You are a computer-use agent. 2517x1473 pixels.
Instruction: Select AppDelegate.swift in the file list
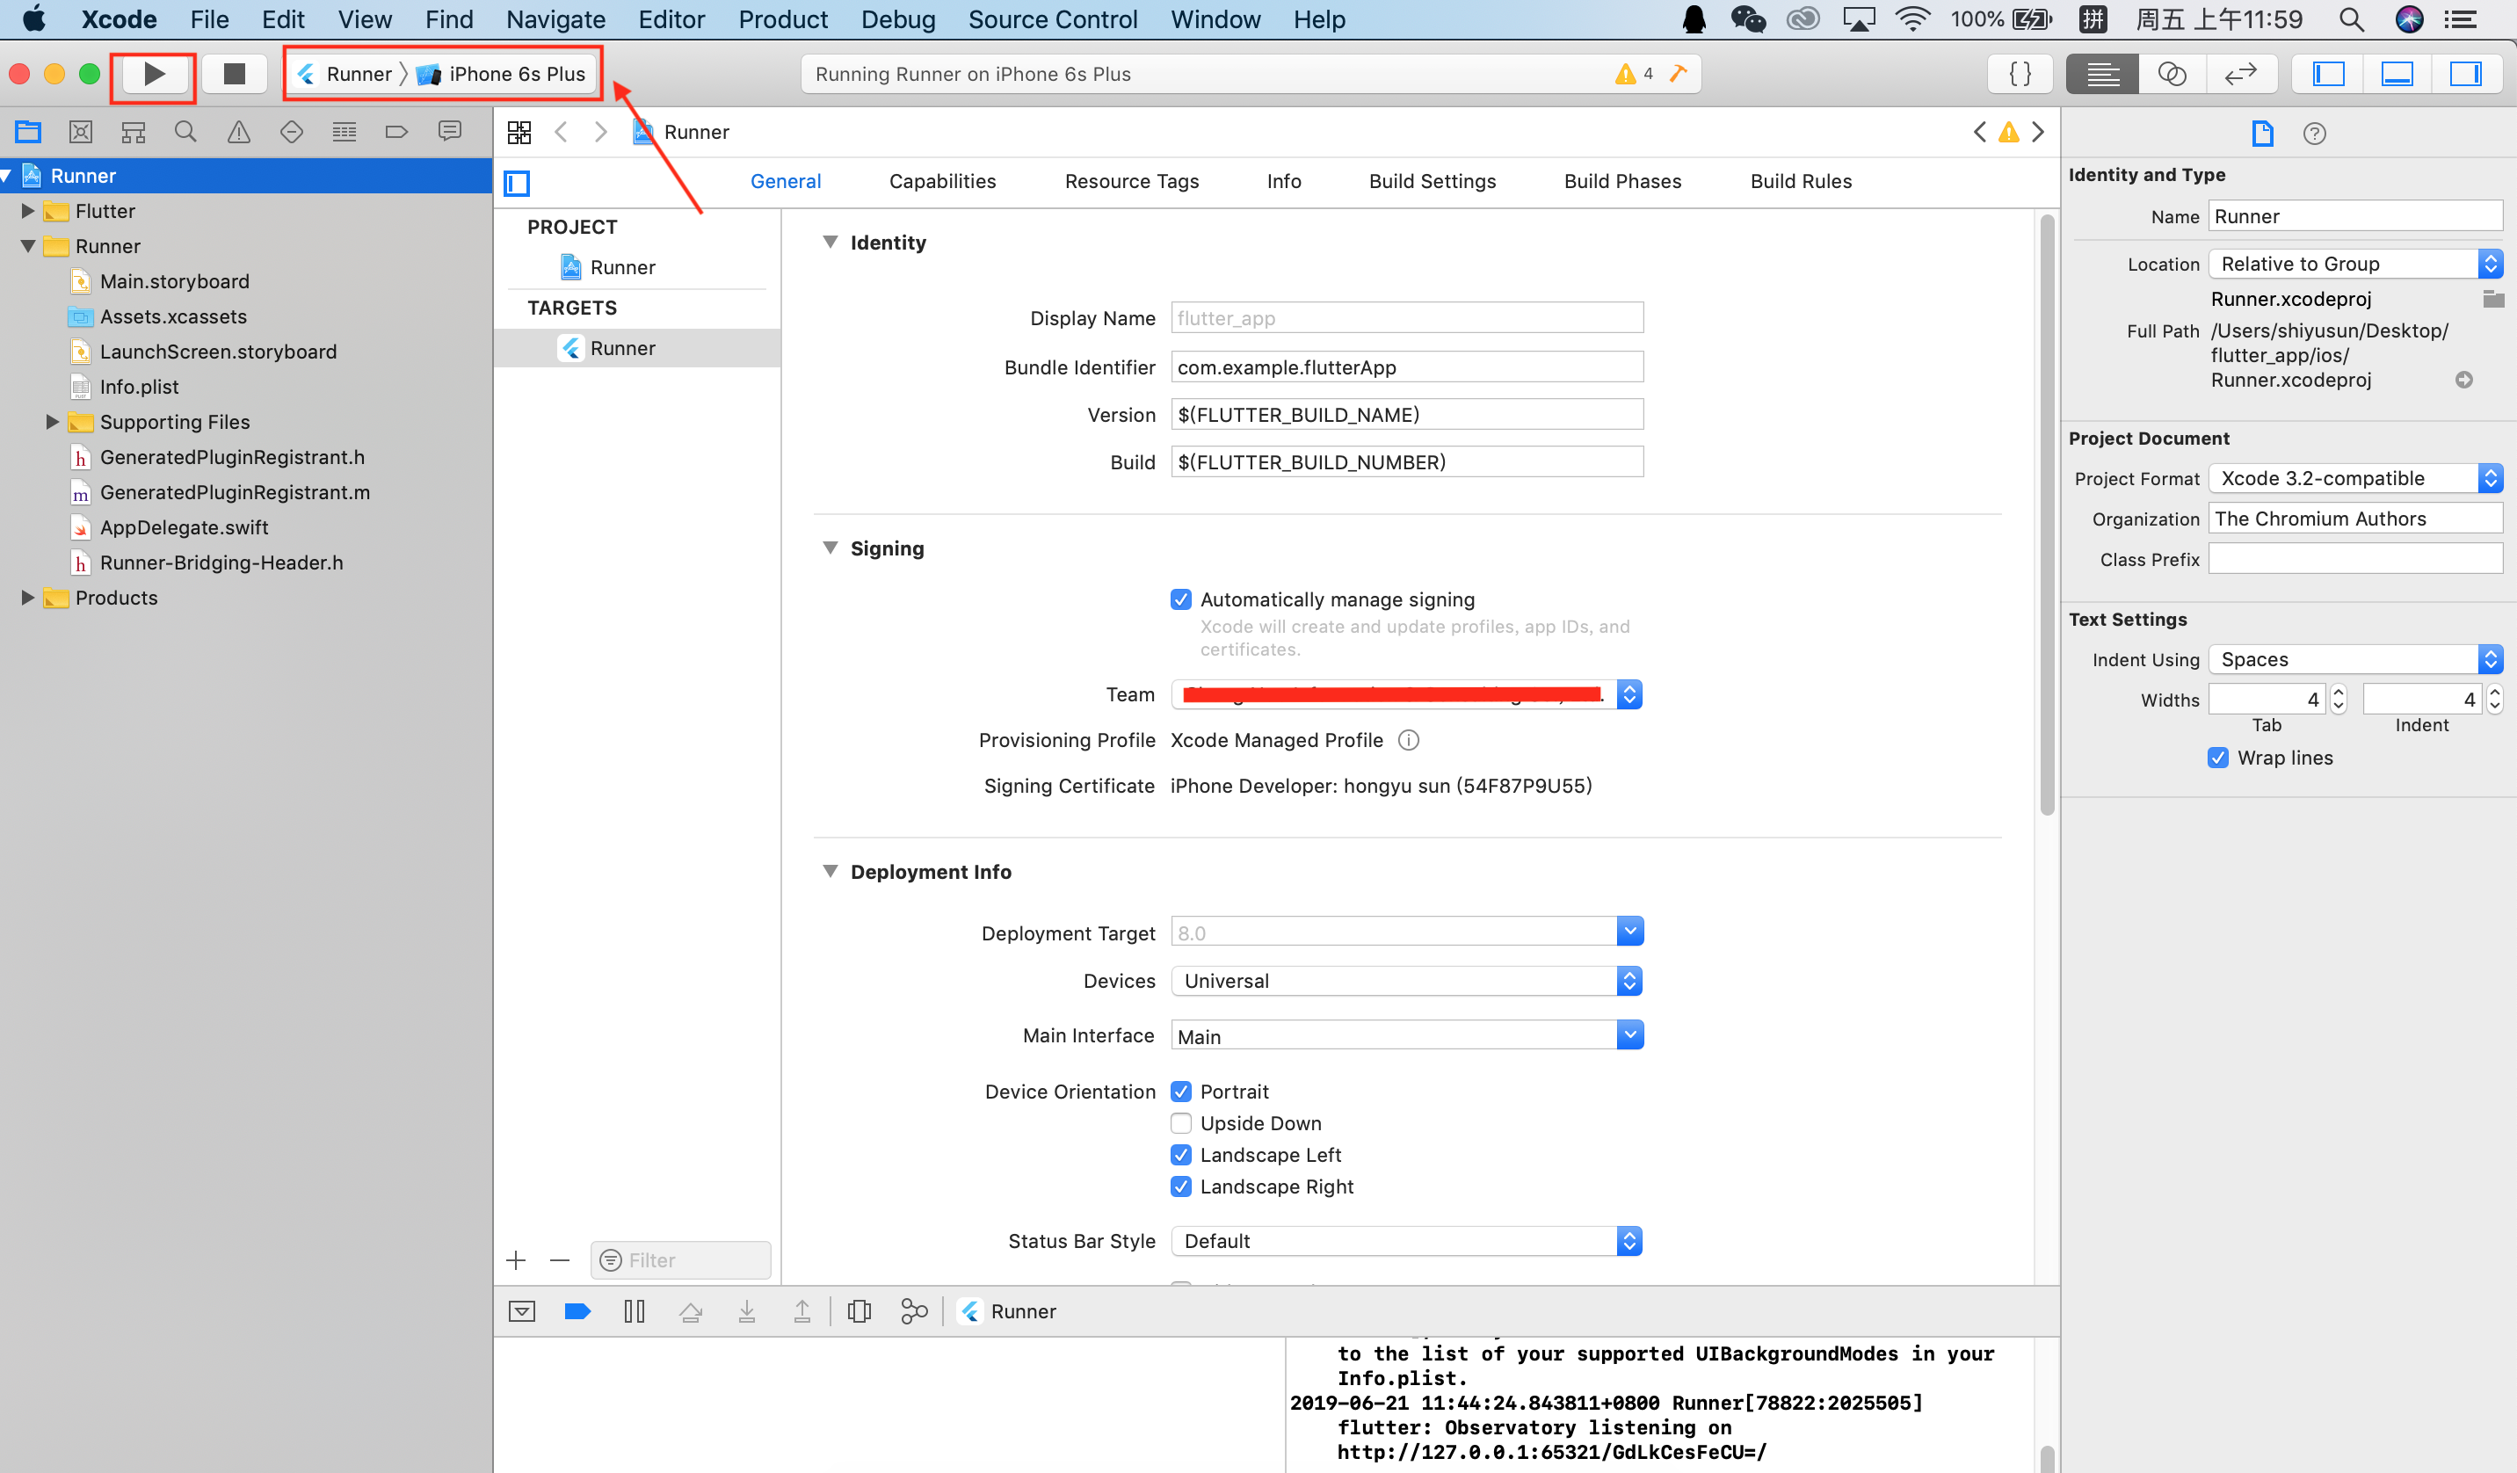point(184,527)
